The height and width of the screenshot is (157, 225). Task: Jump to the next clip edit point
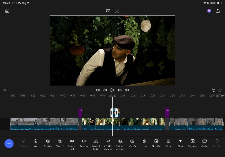click(x=127, y=90)
